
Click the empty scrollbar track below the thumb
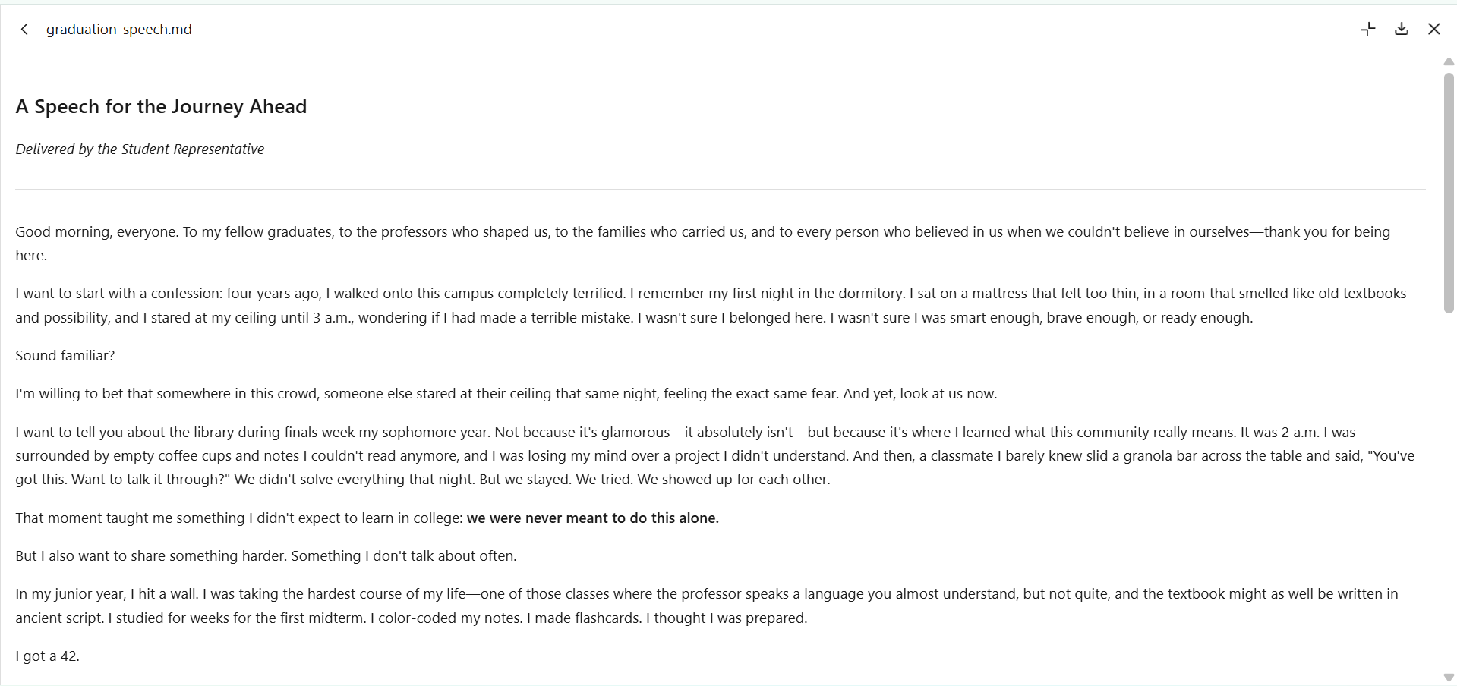pos(1449,493)
